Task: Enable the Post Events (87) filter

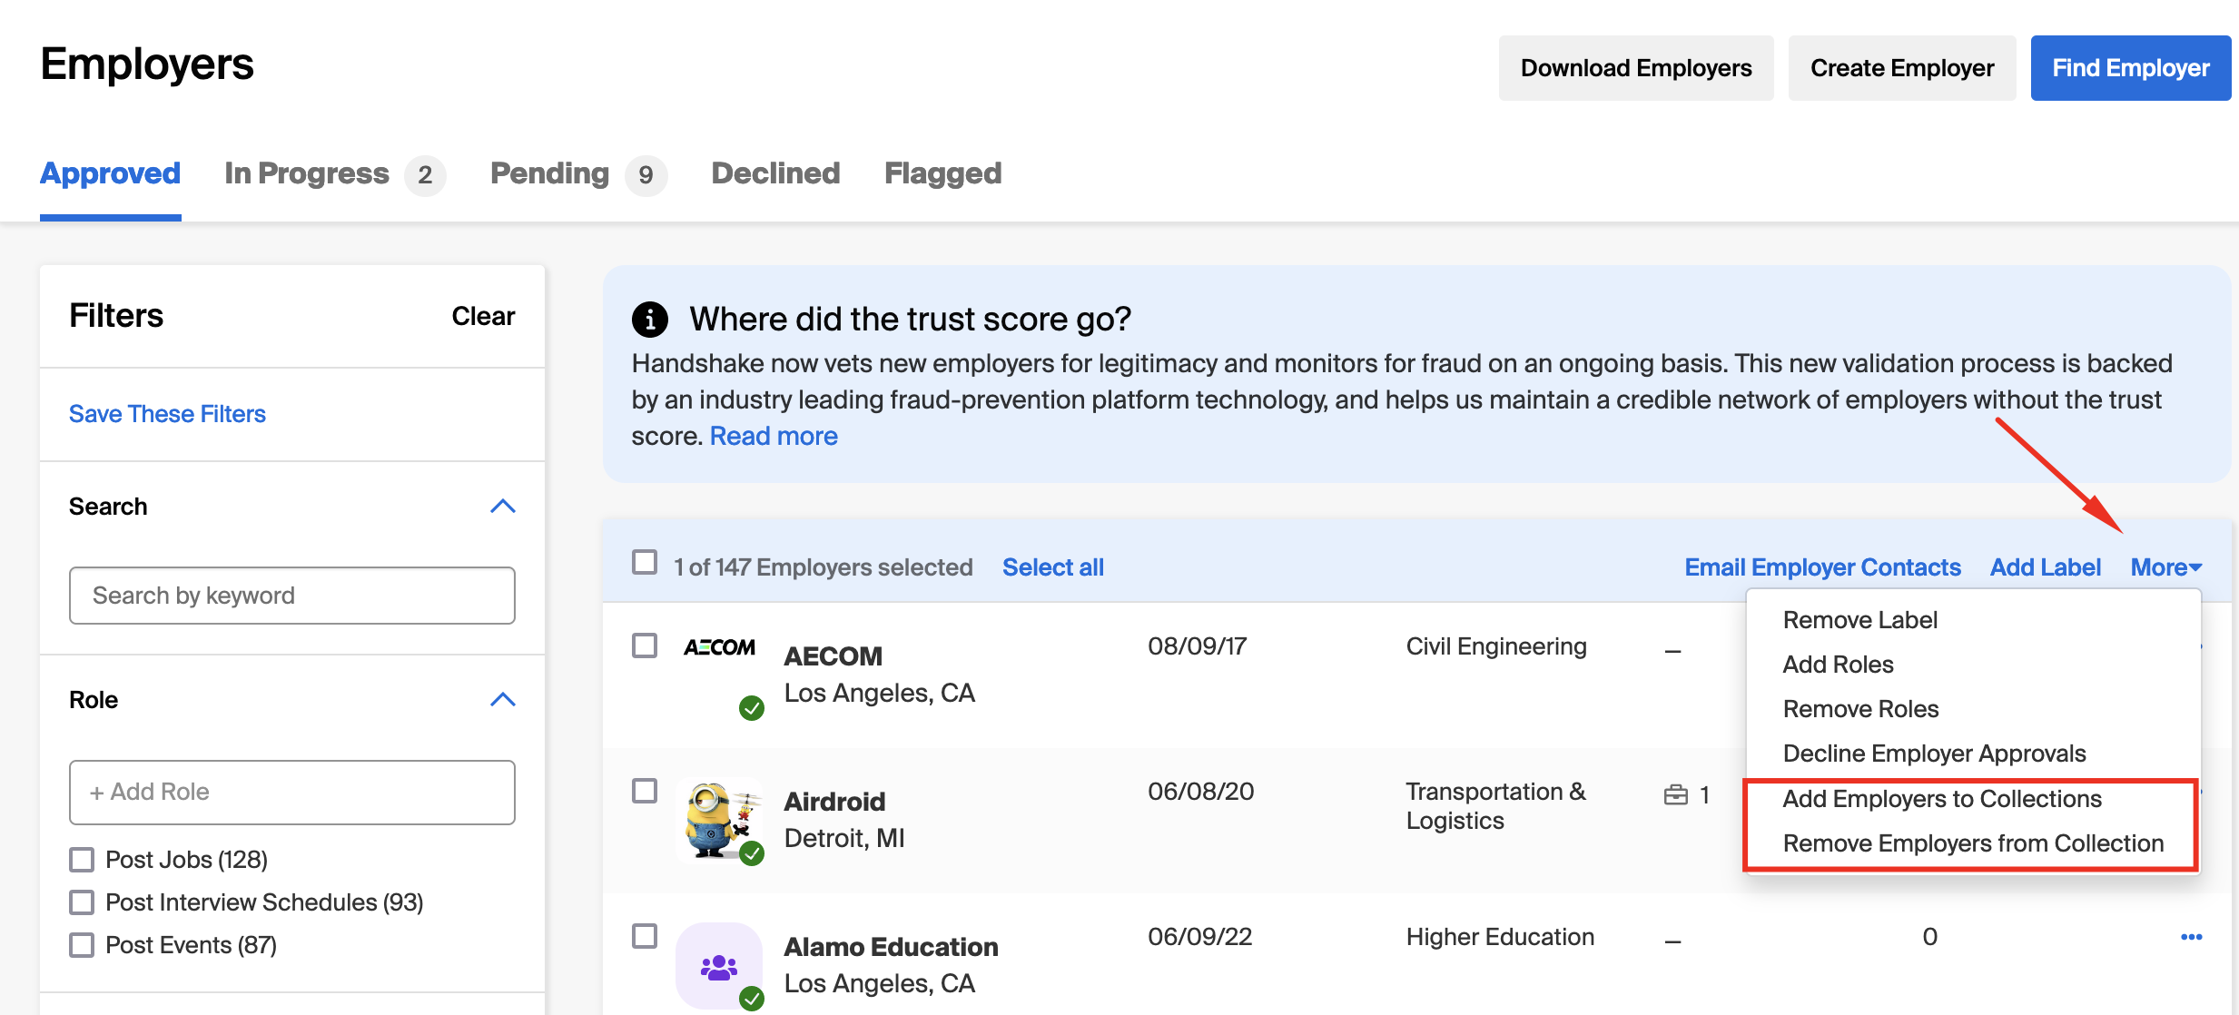Action: pyautogui.click(x=82, y=945)
